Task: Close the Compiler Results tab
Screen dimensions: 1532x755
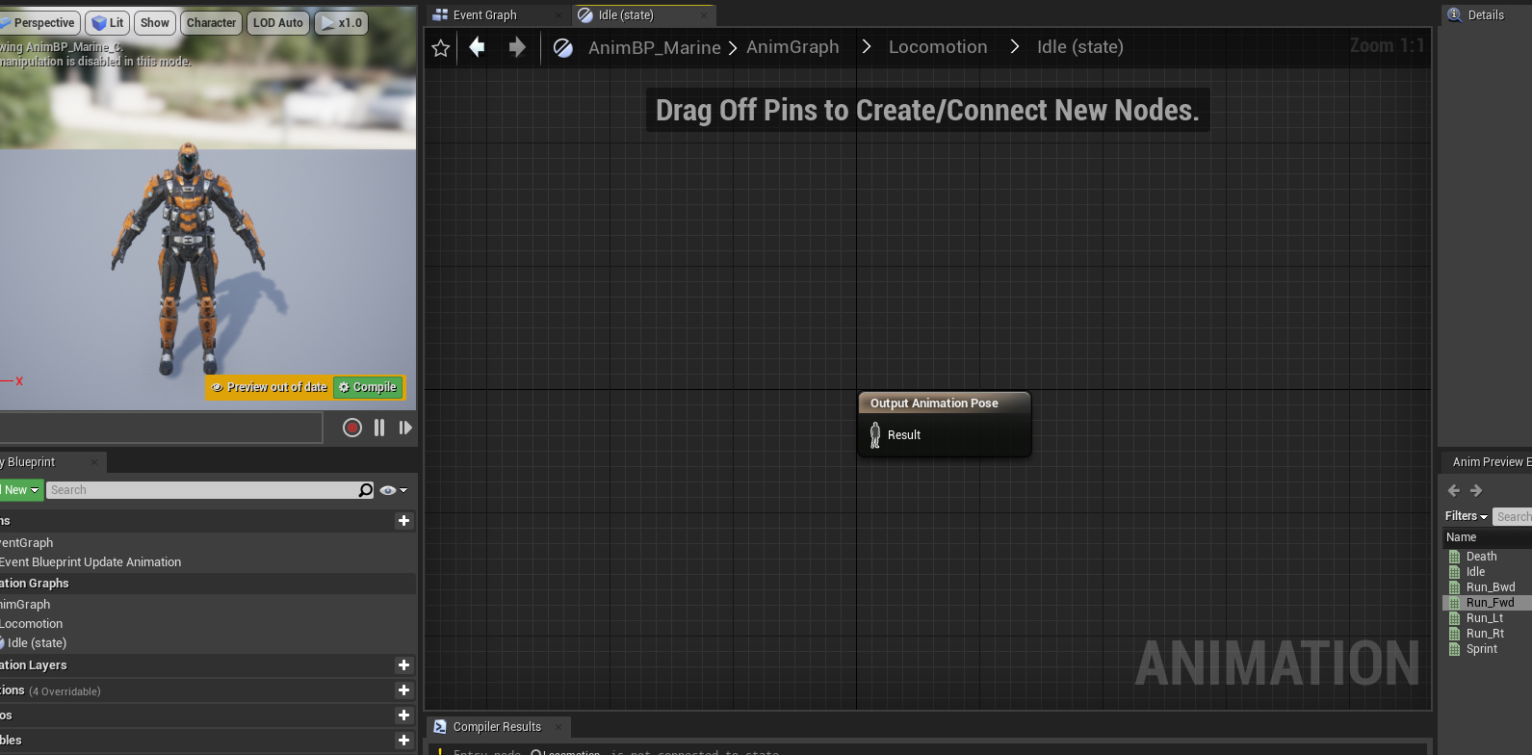Action: point(558,727)
